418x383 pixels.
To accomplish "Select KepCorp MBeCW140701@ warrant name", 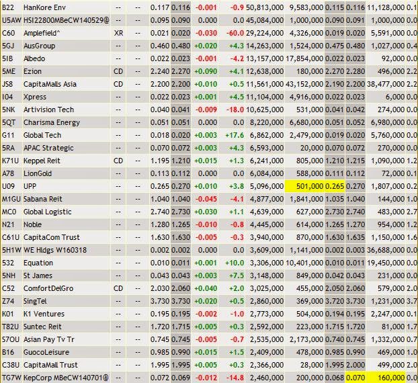I will point(66,378).
